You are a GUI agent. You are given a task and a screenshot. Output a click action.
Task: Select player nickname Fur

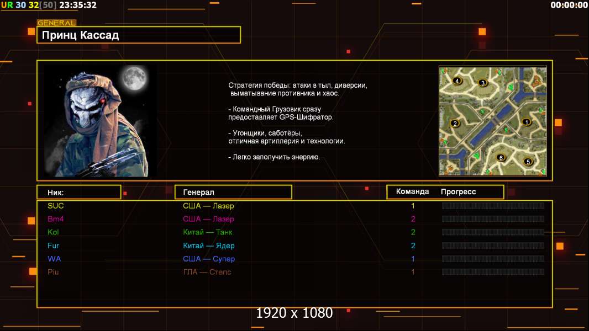coord(53,245)
